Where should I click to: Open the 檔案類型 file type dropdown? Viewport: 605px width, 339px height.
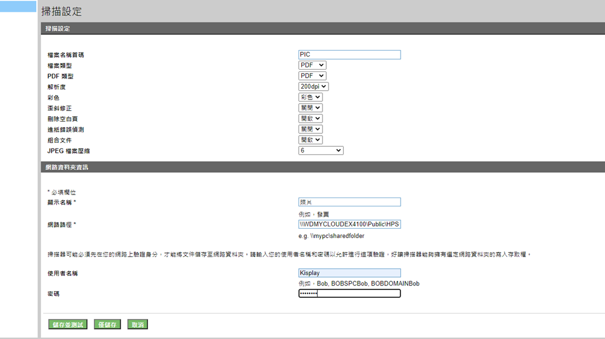click(312, 65)
